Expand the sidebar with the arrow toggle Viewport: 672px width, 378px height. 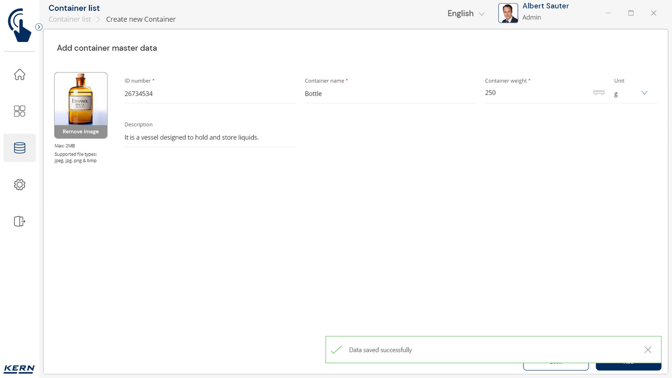point(39,27)
